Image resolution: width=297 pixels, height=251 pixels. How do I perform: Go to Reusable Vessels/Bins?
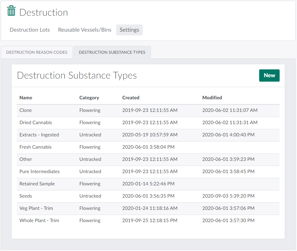click(84, 30)
